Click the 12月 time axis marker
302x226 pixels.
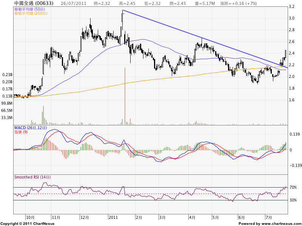(85, 218)
